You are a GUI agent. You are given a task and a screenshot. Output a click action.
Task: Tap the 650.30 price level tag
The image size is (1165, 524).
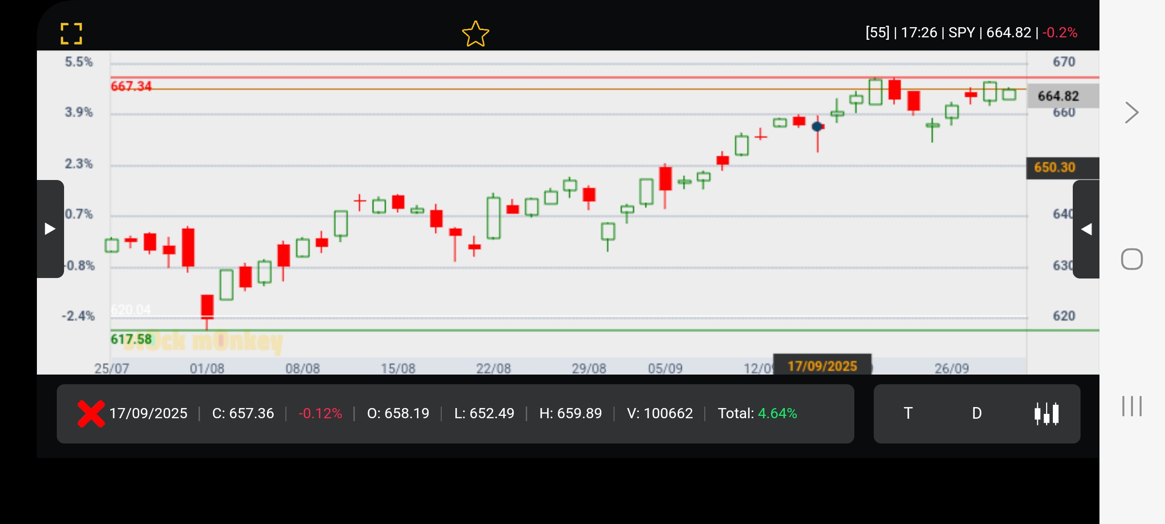tap(1055, 167)
